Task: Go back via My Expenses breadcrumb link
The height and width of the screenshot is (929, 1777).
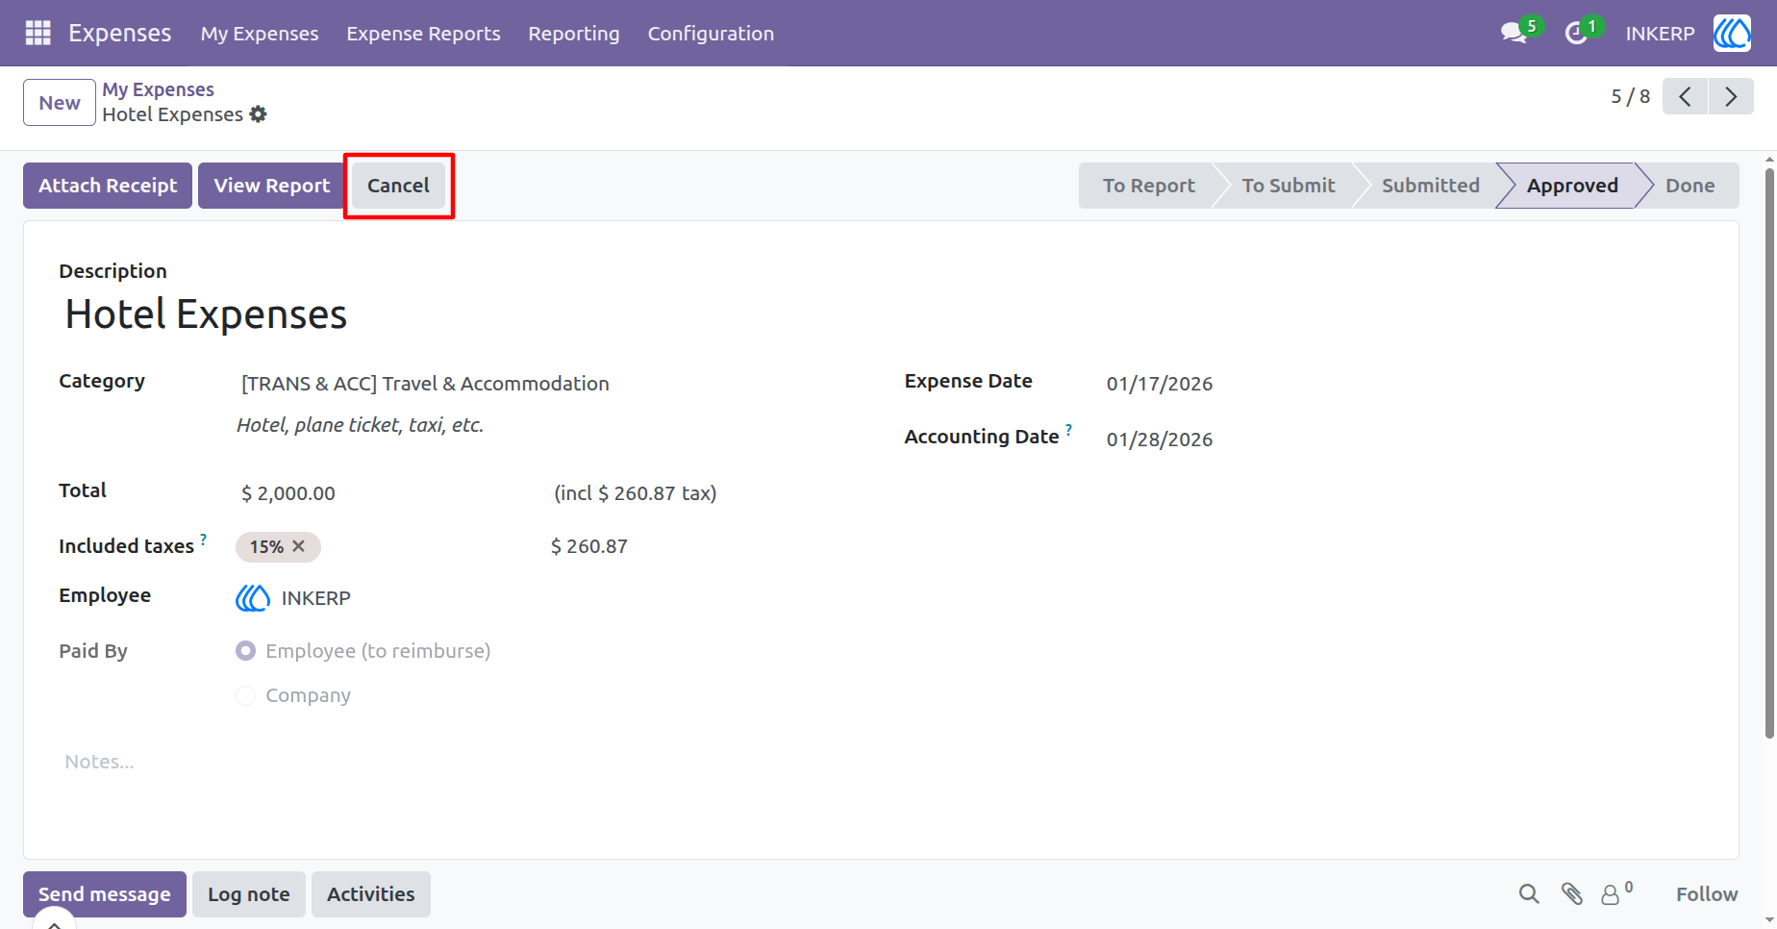Action: point(159,89)
